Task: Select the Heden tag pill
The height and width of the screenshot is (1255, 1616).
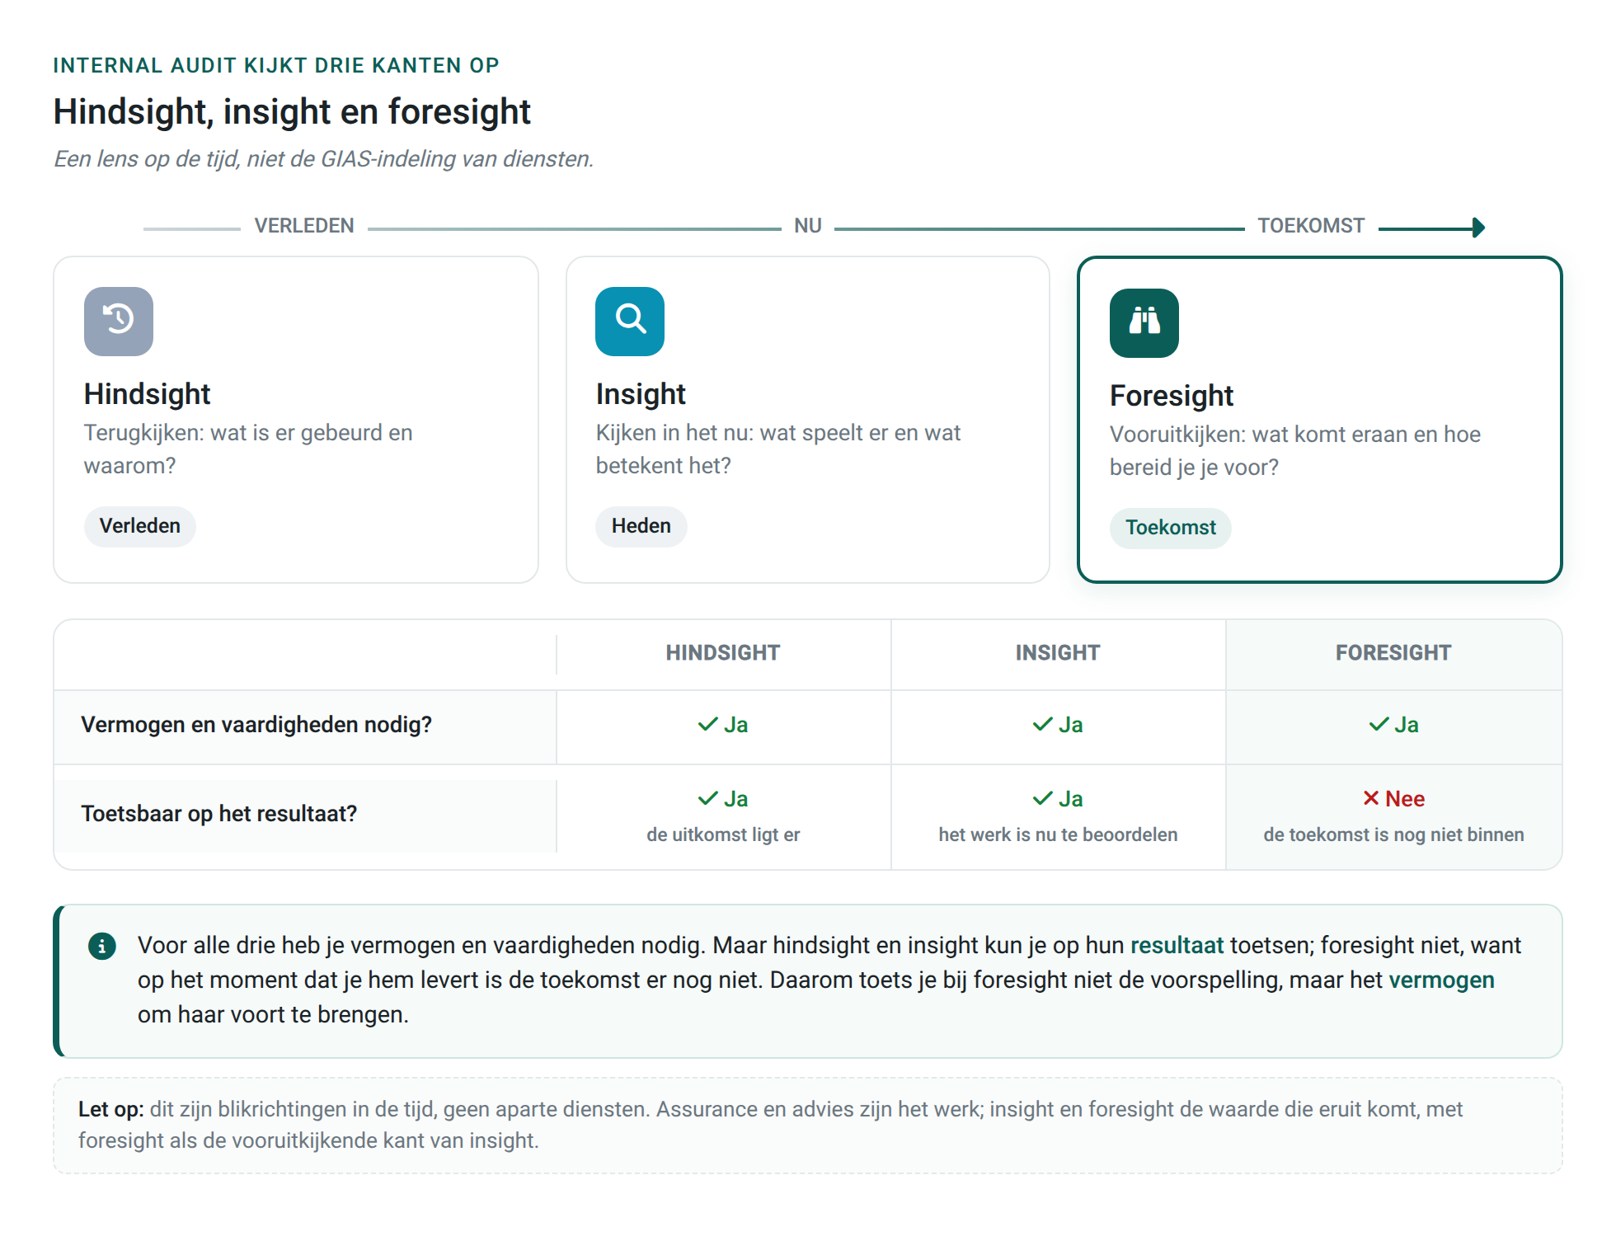Action: click(641, 526)
